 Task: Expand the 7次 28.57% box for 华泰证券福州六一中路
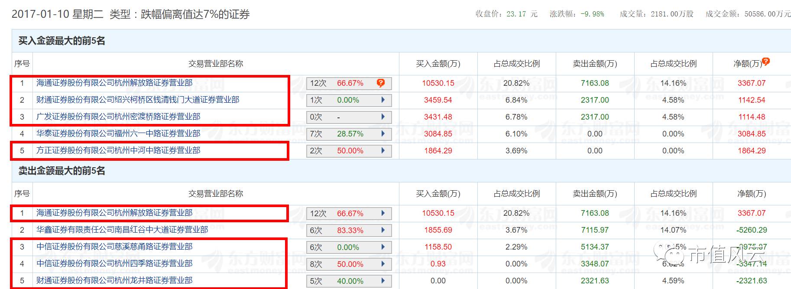[x=349, y=134]
